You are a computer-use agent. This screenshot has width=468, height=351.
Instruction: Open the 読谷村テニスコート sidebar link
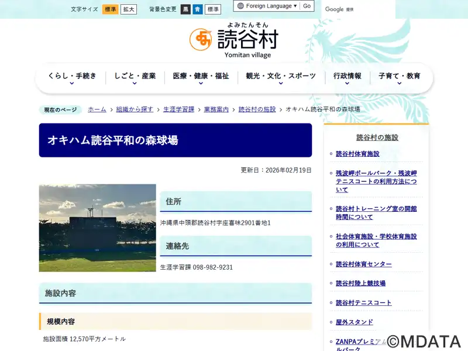(x=363, y=303)
